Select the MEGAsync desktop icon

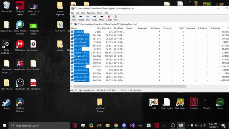(x=20, y=46)
